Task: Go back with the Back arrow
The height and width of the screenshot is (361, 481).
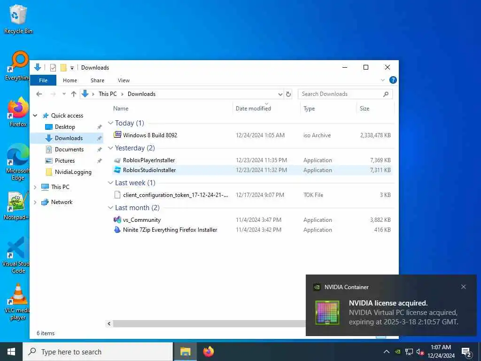Action: pyautogui.click(x=39, y=94)
